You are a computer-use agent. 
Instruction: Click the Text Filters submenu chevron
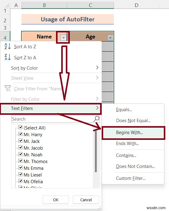coord(97,108)
